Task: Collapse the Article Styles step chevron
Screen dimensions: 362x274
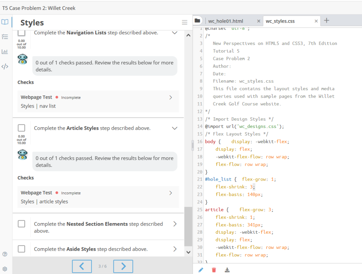Action: tap(175, 128)
